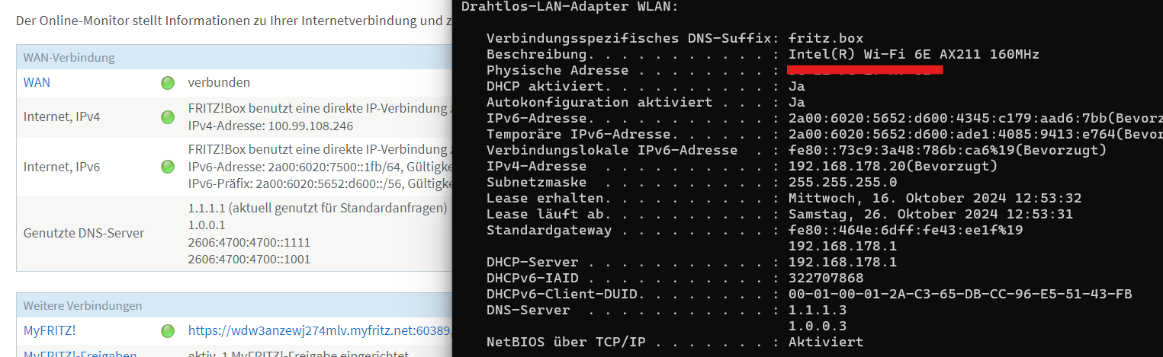Image resolution: width=1163 pixels, height=357 pixels.
Task: Click the Genutzte DNS-Server label
Action: pyautogui.click(x=84, y=233)
